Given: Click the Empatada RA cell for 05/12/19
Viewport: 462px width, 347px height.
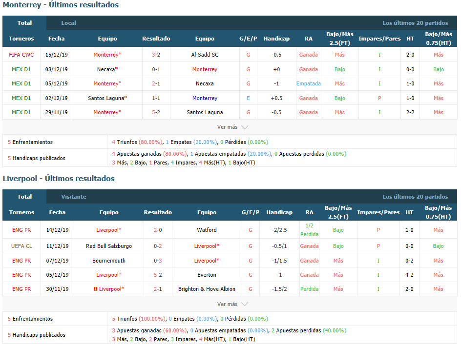Looking at the screenshot, I should click(309, 83).
